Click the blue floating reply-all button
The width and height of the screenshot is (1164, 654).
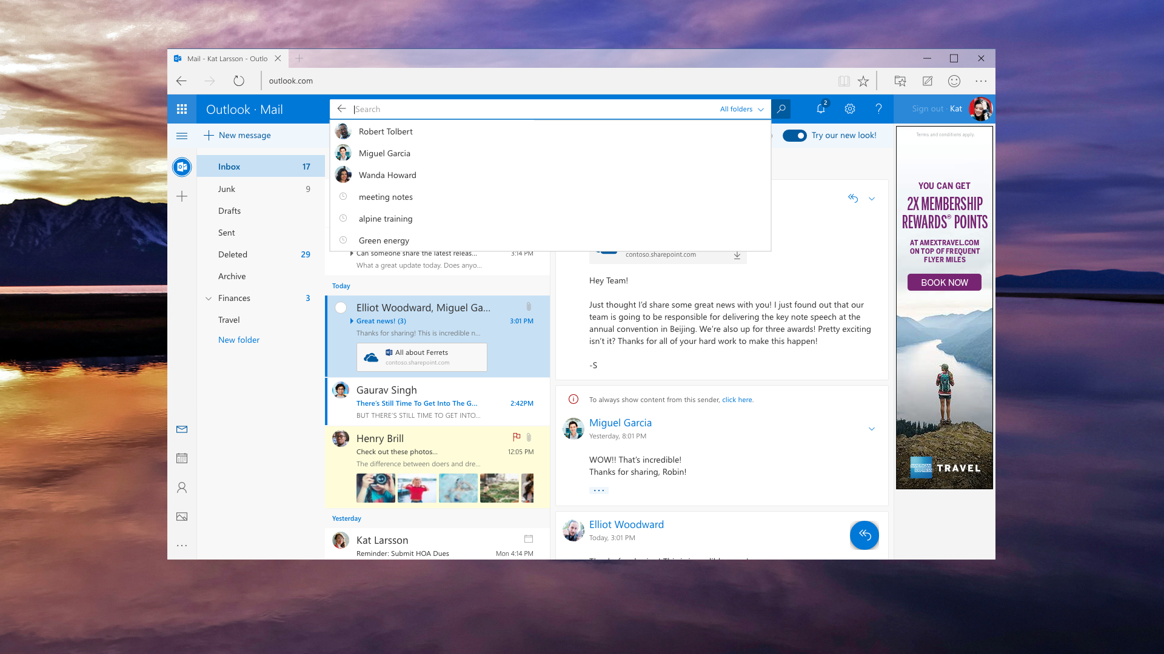point(864,535)
